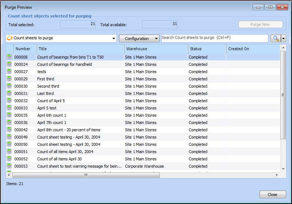Expand the Configuration dropdown button
This screenshot has height=204, width=292.
click(x=156, y=39)
